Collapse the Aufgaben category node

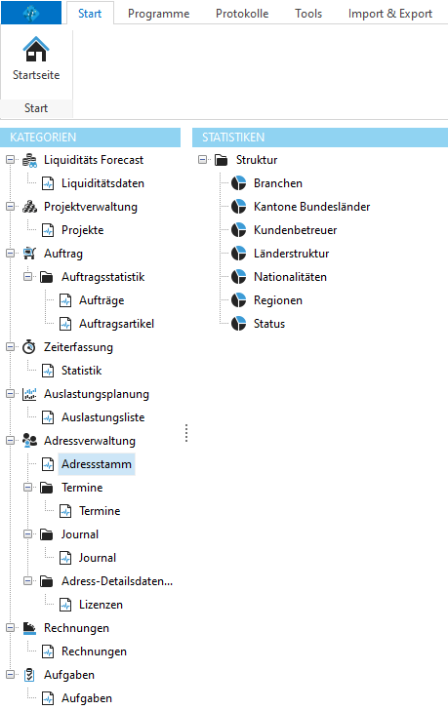pyautogui.click(x=10, y=674)
